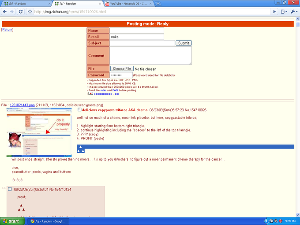Open the rules link
Screen dimensions: 300x225
point(103,90)
